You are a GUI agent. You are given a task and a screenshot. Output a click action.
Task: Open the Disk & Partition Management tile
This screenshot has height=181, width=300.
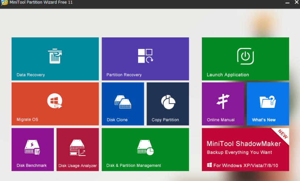[x=145, y=149]
